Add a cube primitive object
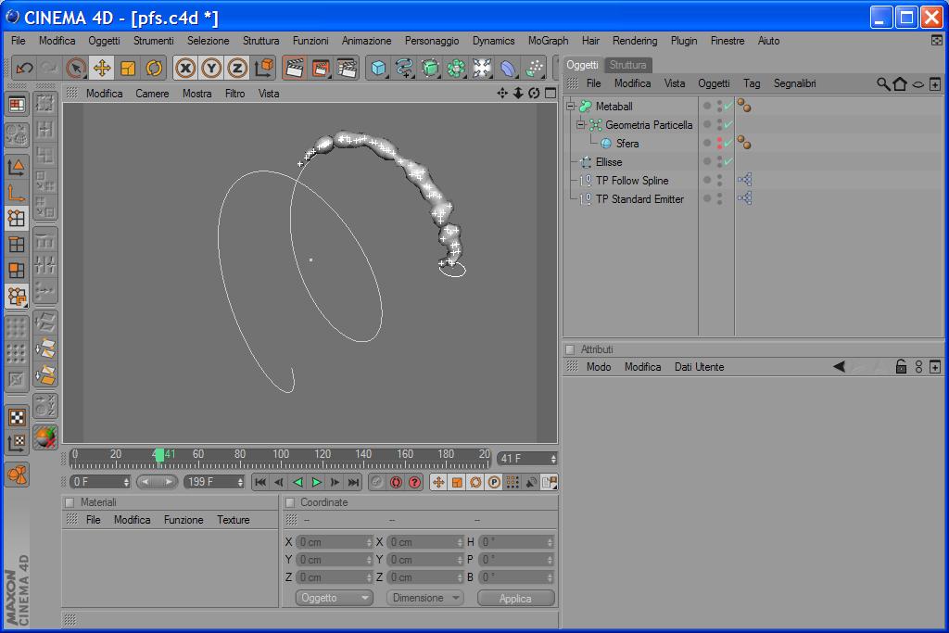Screen dimensions: 949x633 pyautogui.click(x=378, y=69)
